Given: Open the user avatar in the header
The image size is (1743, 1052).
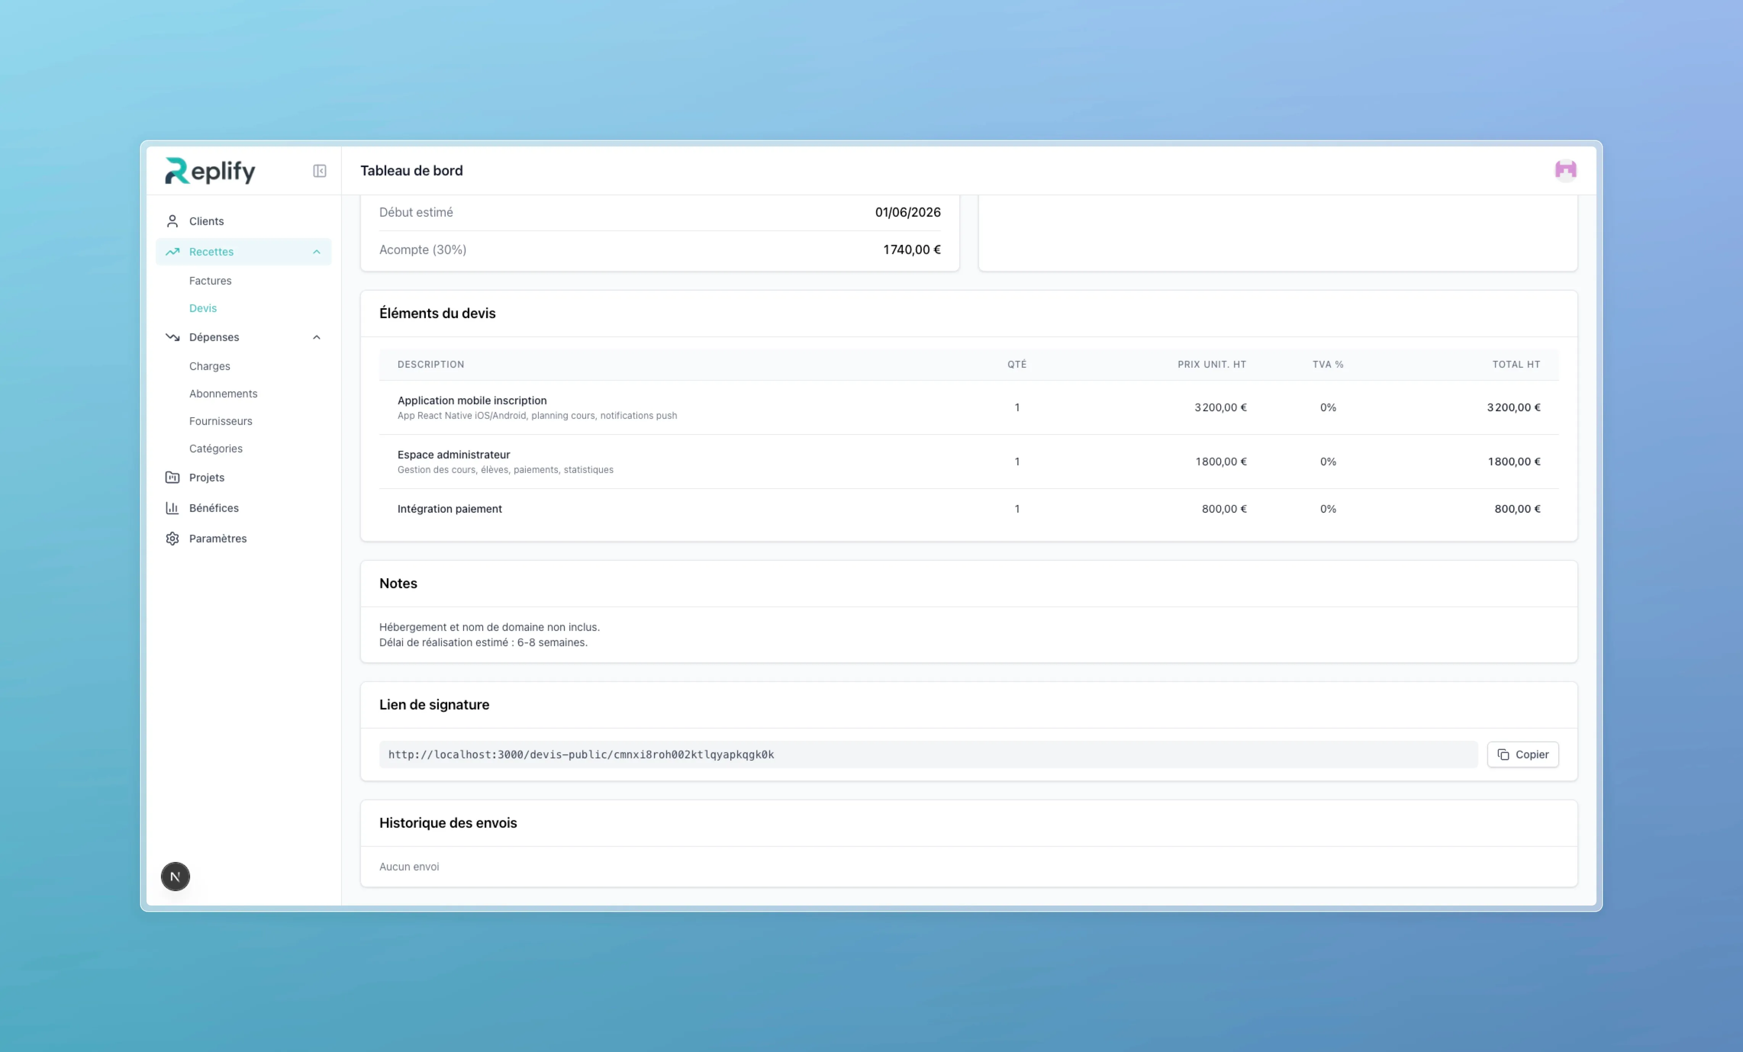Looking at the screenshot, I should pos(1565,171).
